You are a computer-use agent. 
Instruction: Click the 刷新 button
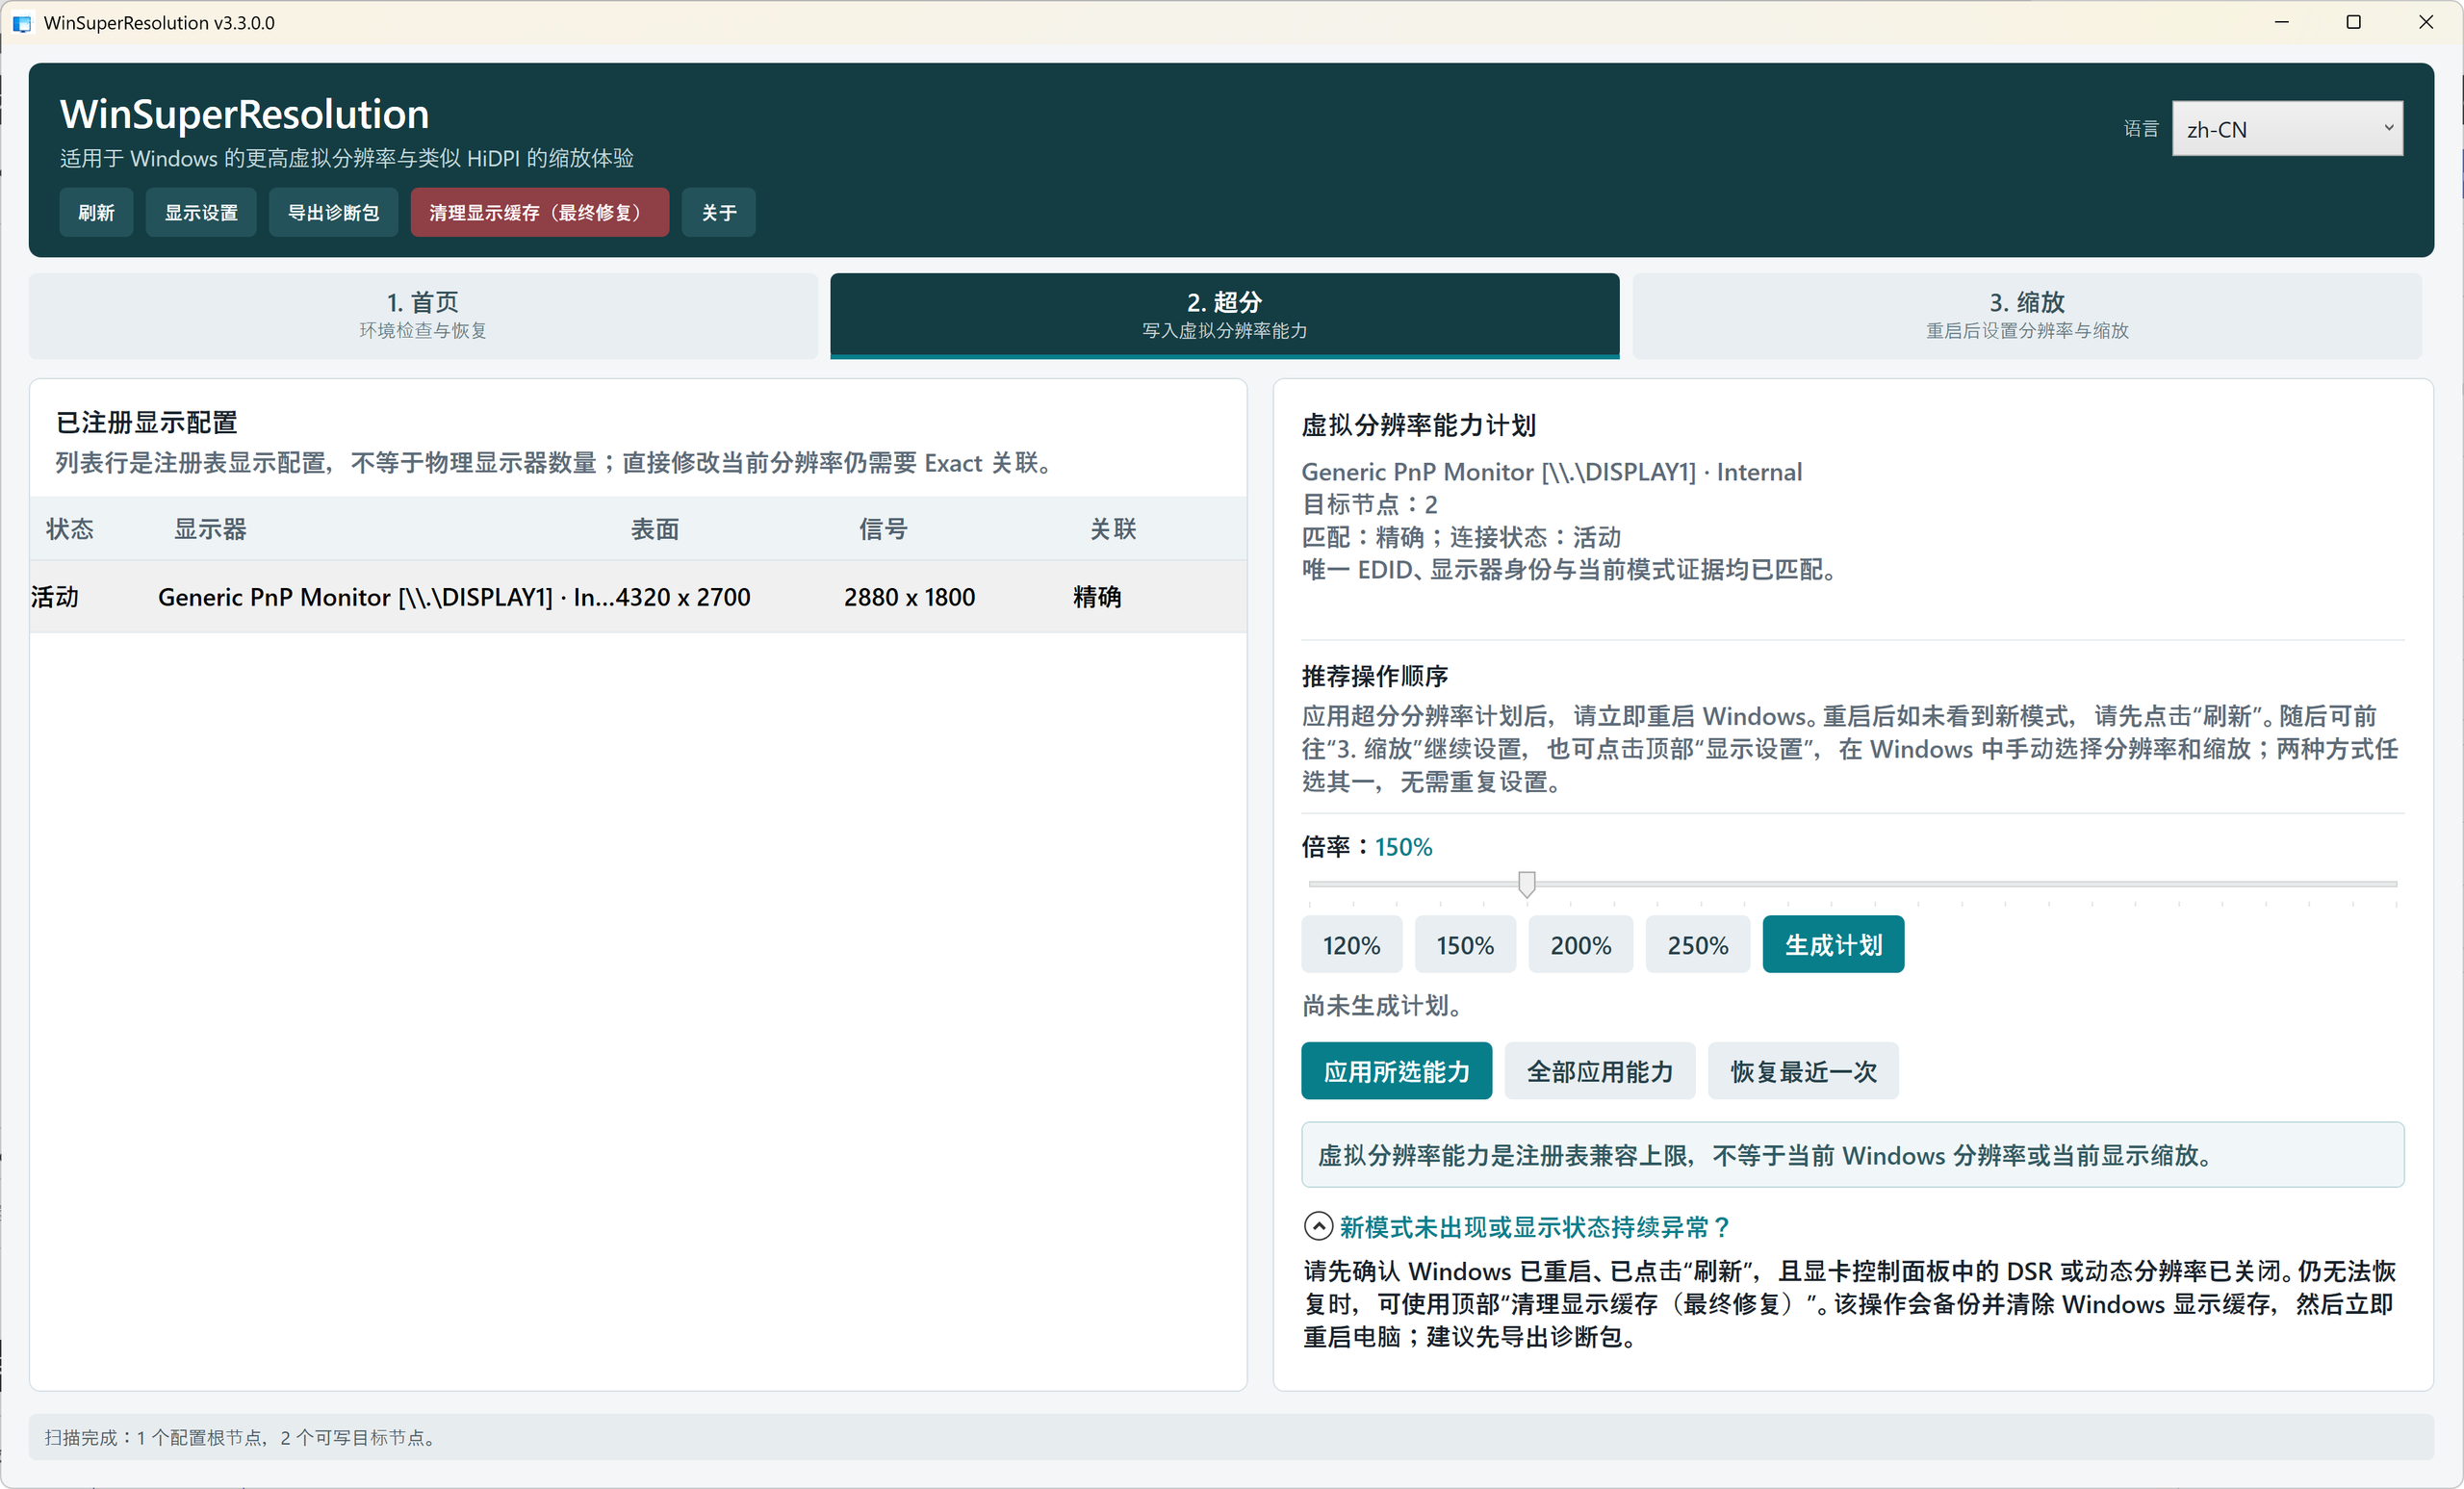pyautogui.click(x=96, y=212)
